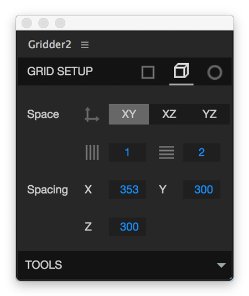Choose the XY space plane
Viewport: 249px width, 296px height.
tap(129, 114)
